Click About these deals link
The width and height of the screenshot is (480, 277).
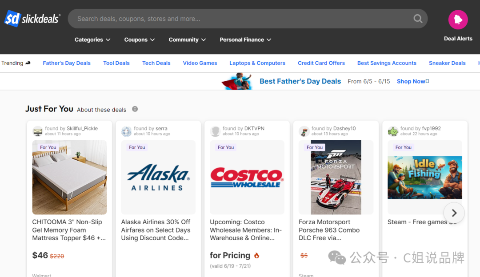(102, 110)
